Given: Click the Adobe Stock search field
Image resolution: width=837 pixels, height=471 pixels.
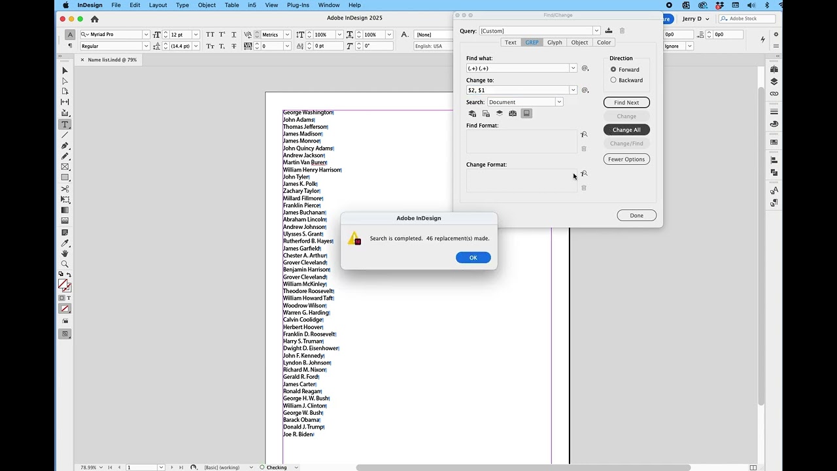Looking at the screenshot, I should point(747,19).
